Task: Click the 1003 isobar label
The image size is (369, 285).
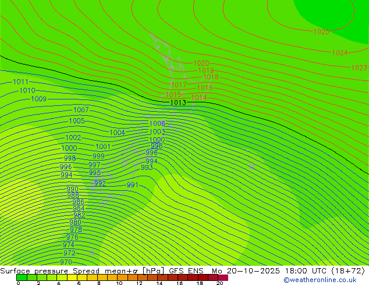Action: pyautogui.click(x=158, y=131)
